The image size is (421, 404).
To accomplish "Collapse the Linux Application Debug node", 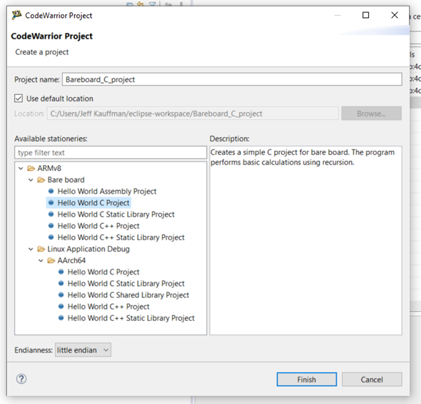I will (x=31, y=249).
